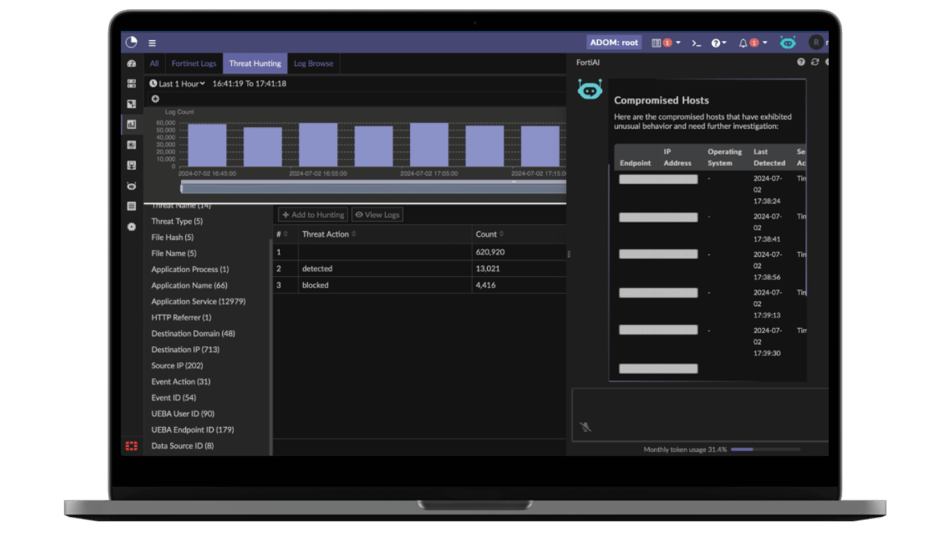Open FortiAI panel help icon

tap(801, 62)
